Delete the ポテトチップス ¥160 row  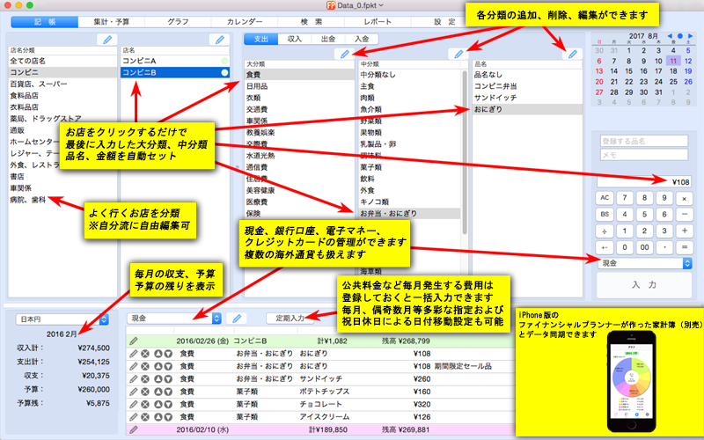pos(145,392)
